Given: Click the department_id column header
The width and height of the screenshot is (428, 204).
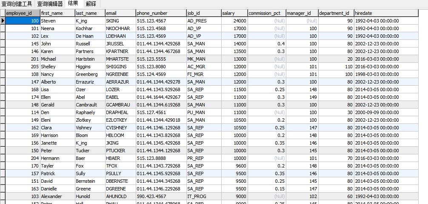Looking at the screenshot, I should 336,13.
